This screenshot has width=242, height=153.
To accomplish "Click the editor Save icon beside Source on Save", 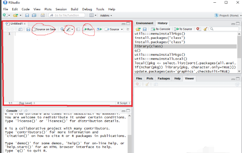I will (28, 29).
